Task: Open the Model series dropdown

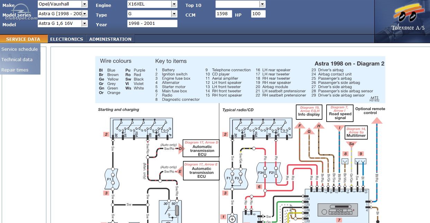Action: tap(84, 14)
